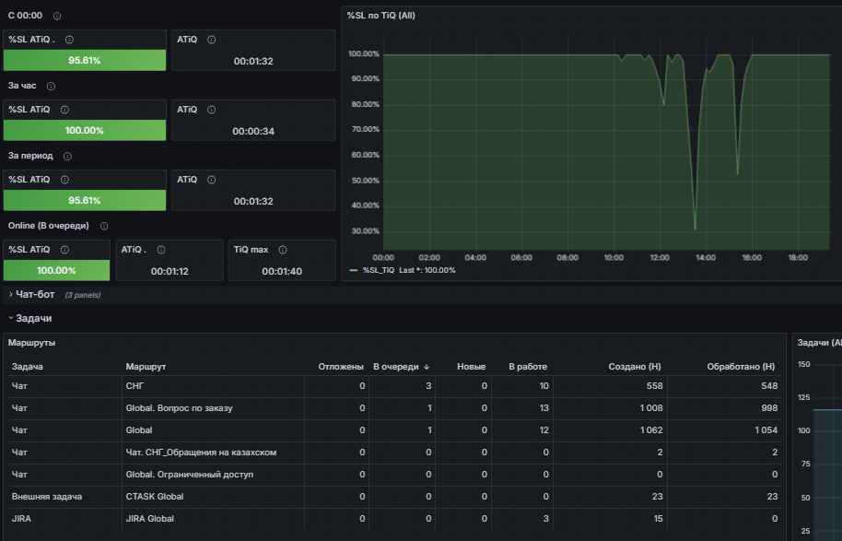Click info icon on 'За период' %SL ATiQ panel

click(x=65, y=180)
